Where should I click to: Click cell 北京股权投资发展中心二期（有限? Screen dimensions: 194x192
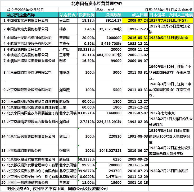33,177
